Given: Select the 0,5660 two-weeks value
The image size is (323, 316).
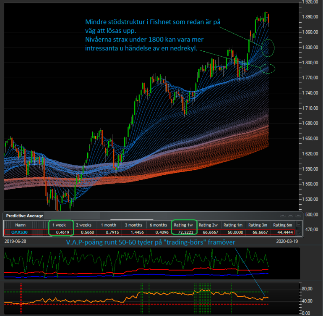Looking at the screenshot, I should [87, 232].
